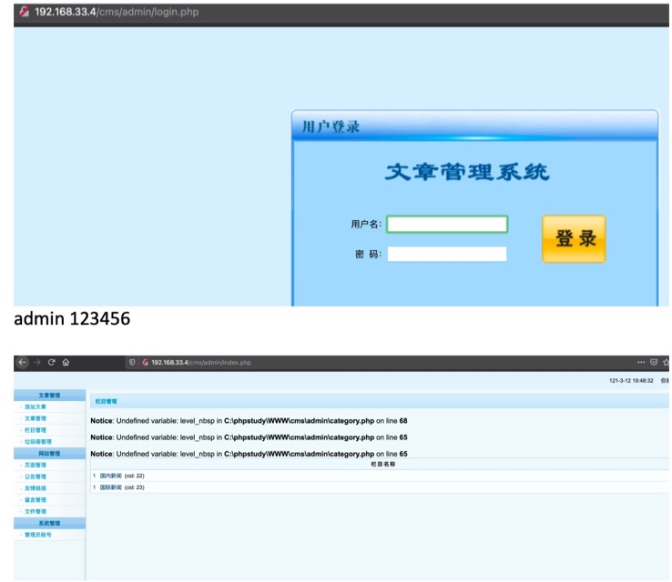Click the browser forward arrow
This screenshot has width=672, height=582.
click(37, 362)
